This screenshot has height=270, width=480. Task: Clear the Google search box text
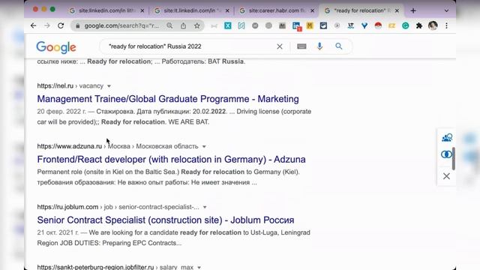point(280,46)
